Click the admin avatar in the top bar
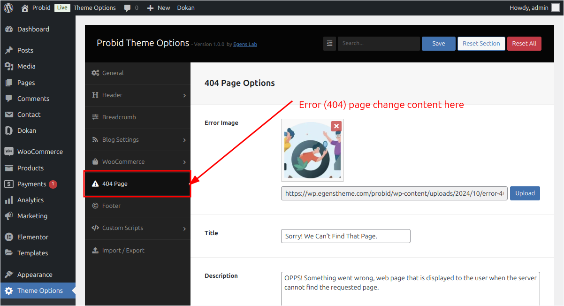564x306 pixels. (556, 8)
